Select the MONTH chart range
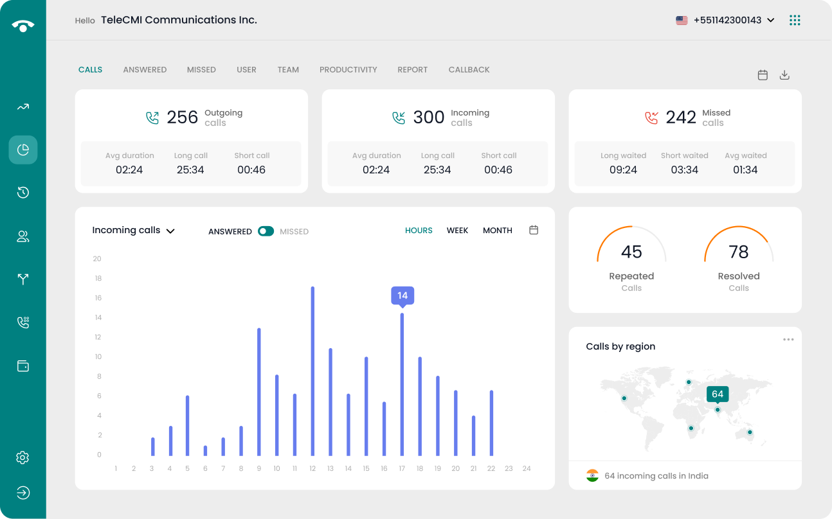The width and height of the screenshot is (832, 519). [x=497, y=231]
